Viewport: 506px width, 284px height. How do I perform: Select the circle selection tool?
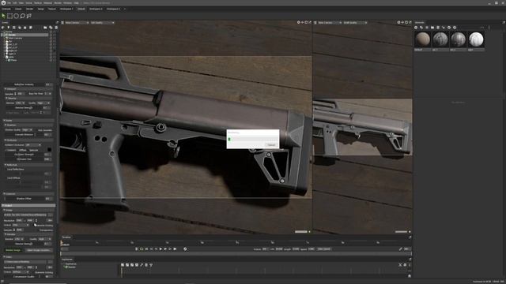coord(16,16)
